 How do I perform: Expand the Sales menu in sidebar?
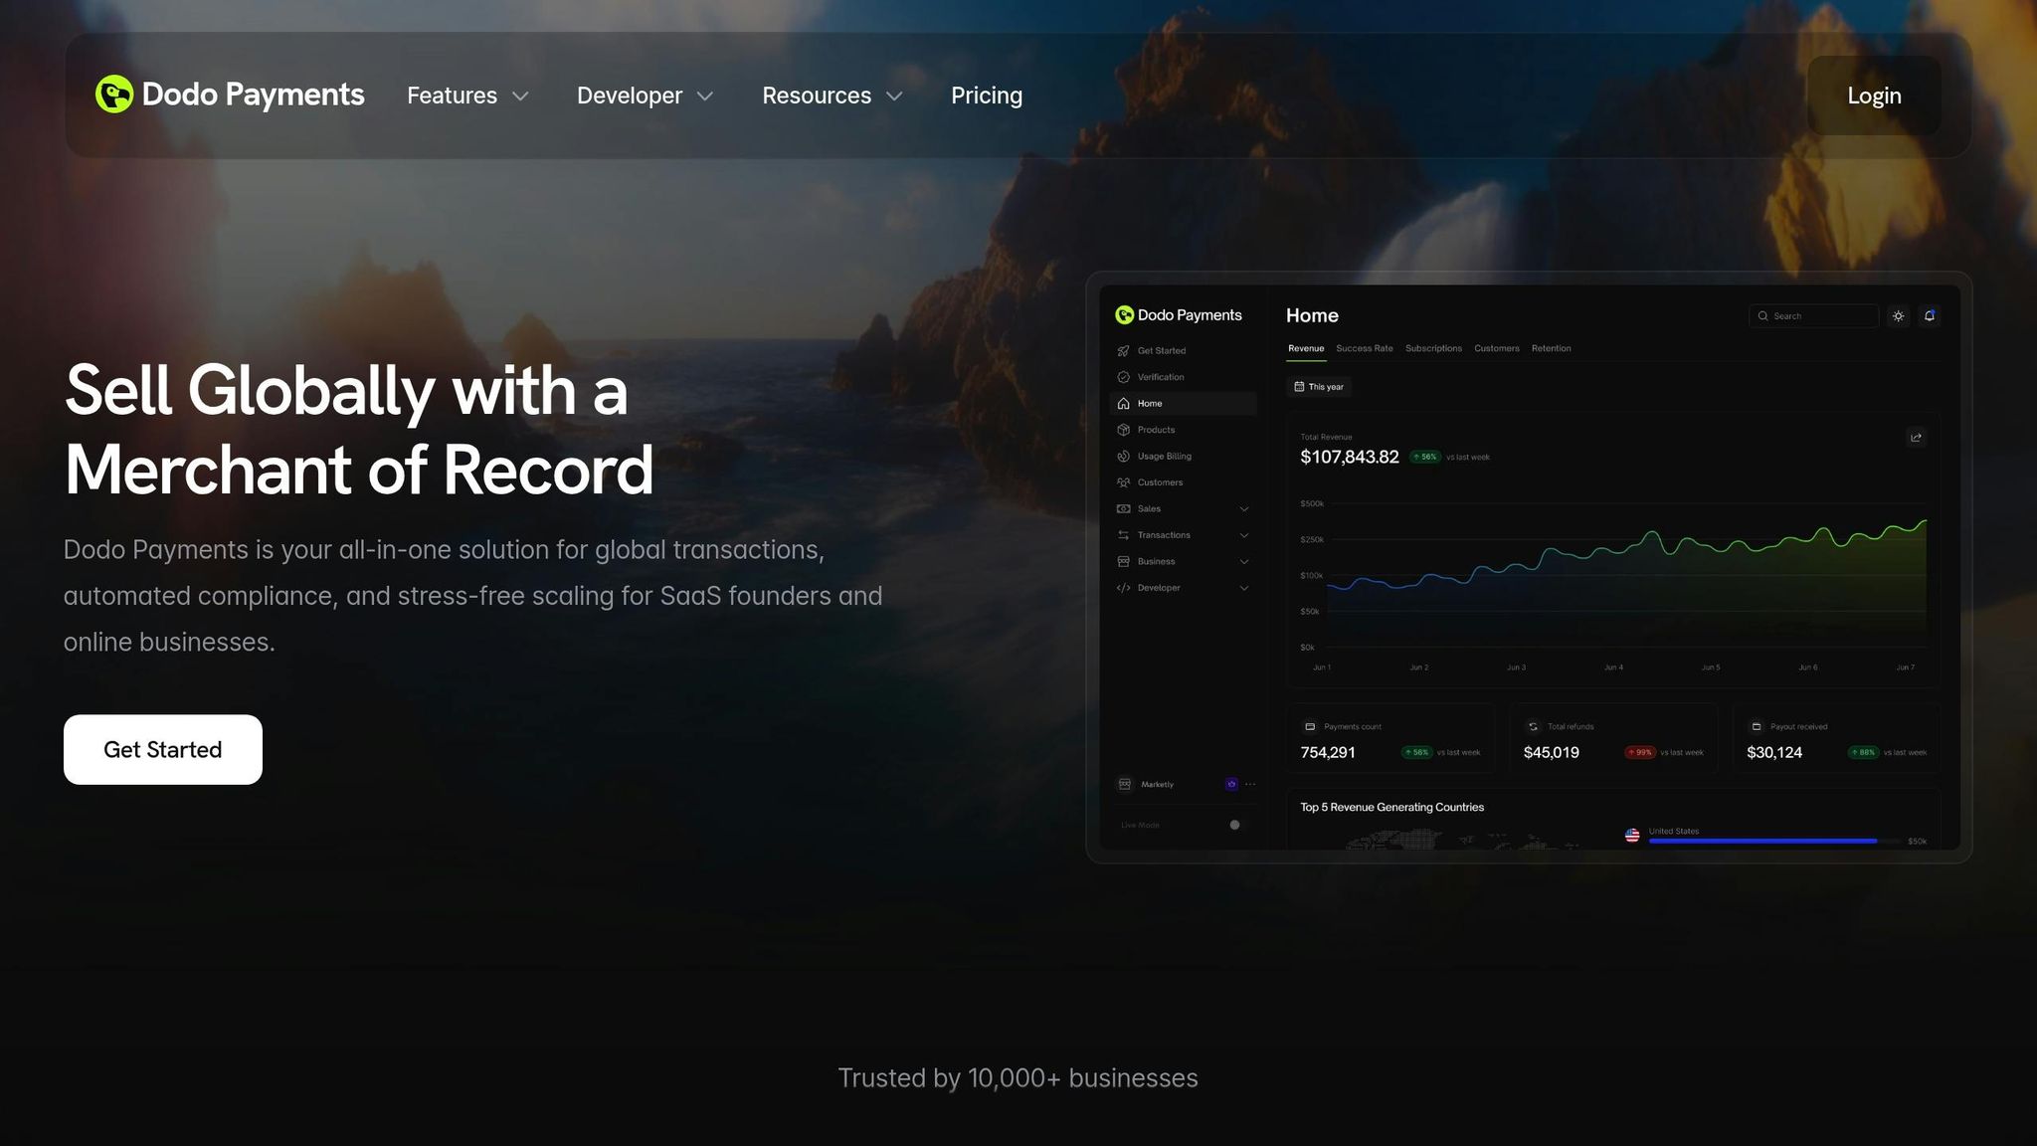pyautogui.click(x=1244, y=508)
